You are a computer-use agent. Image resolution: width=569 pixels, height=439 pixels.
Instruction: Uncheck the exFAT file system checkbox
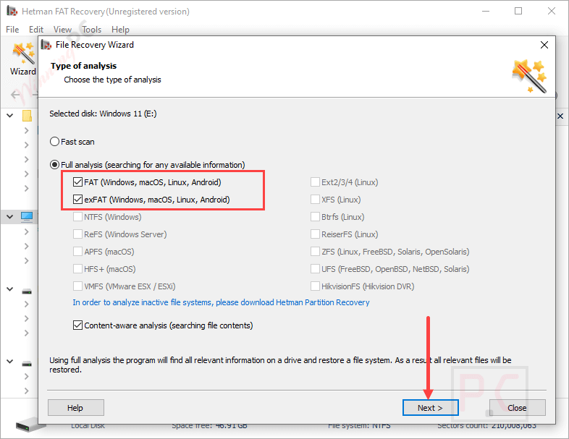pos(77,200)
